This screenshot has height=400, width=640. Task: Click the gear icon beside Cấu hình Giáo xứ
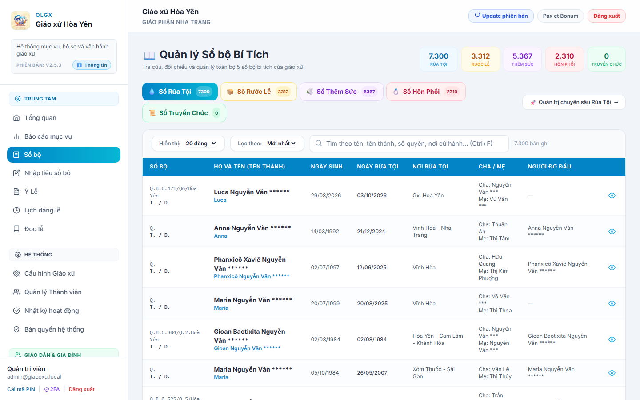pos(16,273)
